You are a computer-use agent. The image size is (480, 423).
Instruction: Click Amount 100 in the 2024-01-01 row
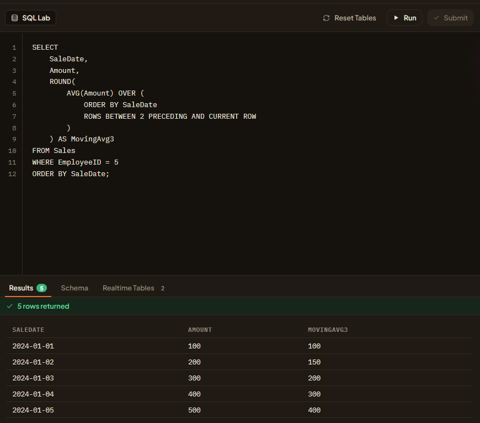click(194, 346)
